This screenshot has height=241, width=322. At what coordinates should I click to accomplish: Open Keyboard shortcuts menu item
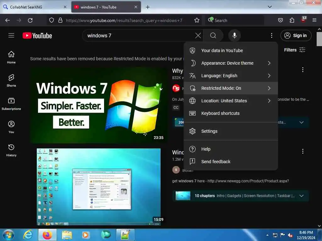point(230,113)
